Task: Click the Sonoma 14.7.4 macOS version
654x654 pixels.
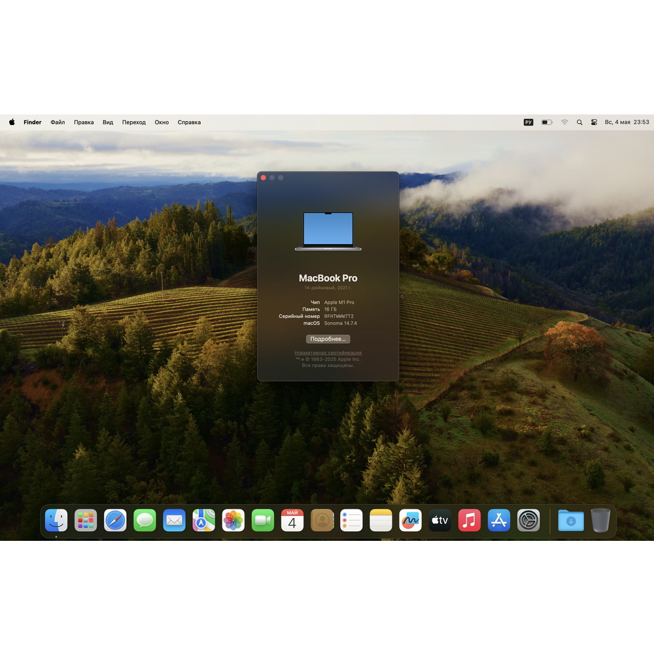Action: point(340,323)
